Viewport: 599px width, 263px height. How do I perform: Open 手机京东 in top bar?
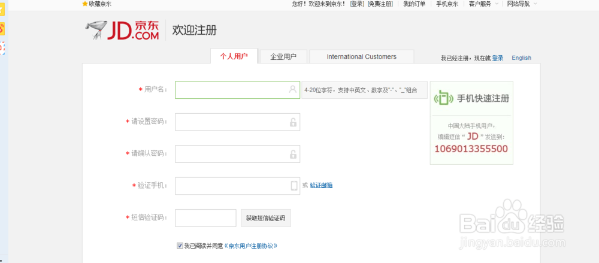447,4
